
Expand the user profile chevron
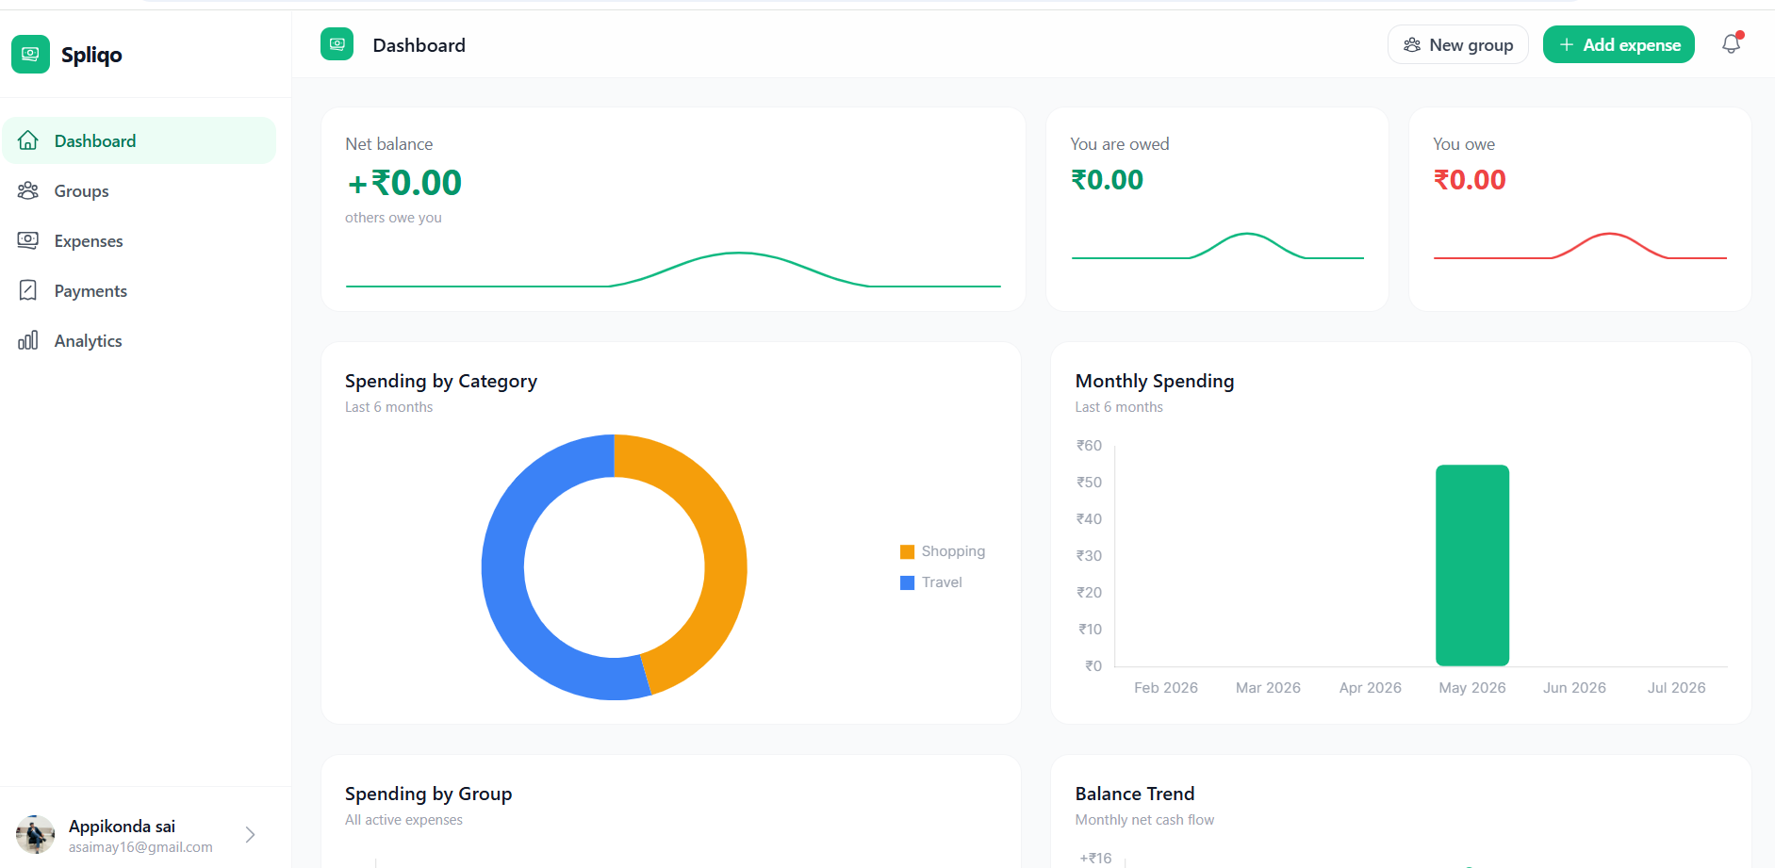(x=250, y=834)
